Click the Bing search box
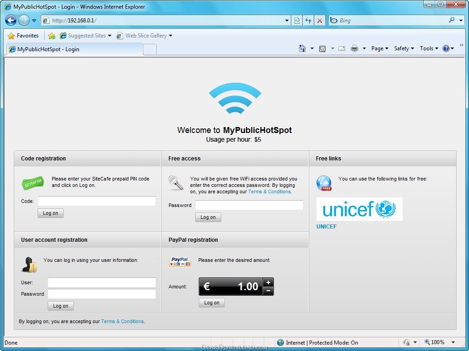The width and height of the screenshot is (469, 351). coord(387,20)
